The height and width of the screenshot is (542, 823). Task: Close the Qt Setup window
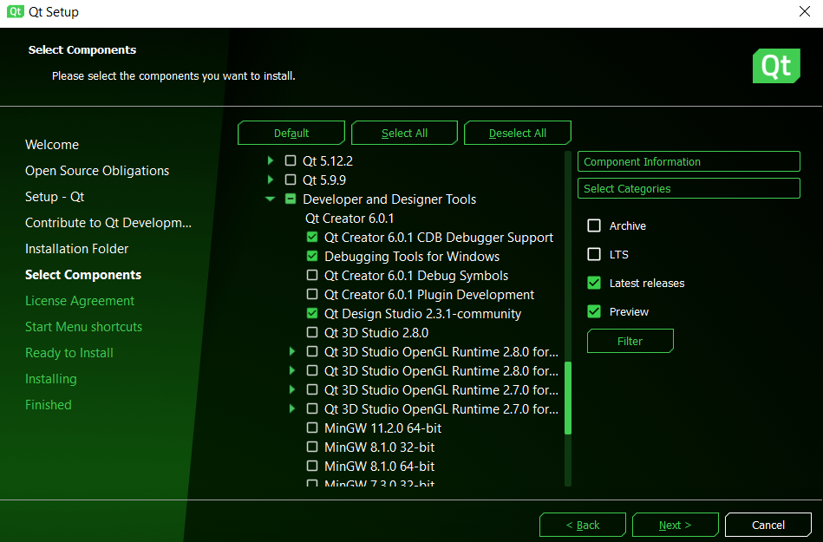pyautogui.click(x=805, y=11)
